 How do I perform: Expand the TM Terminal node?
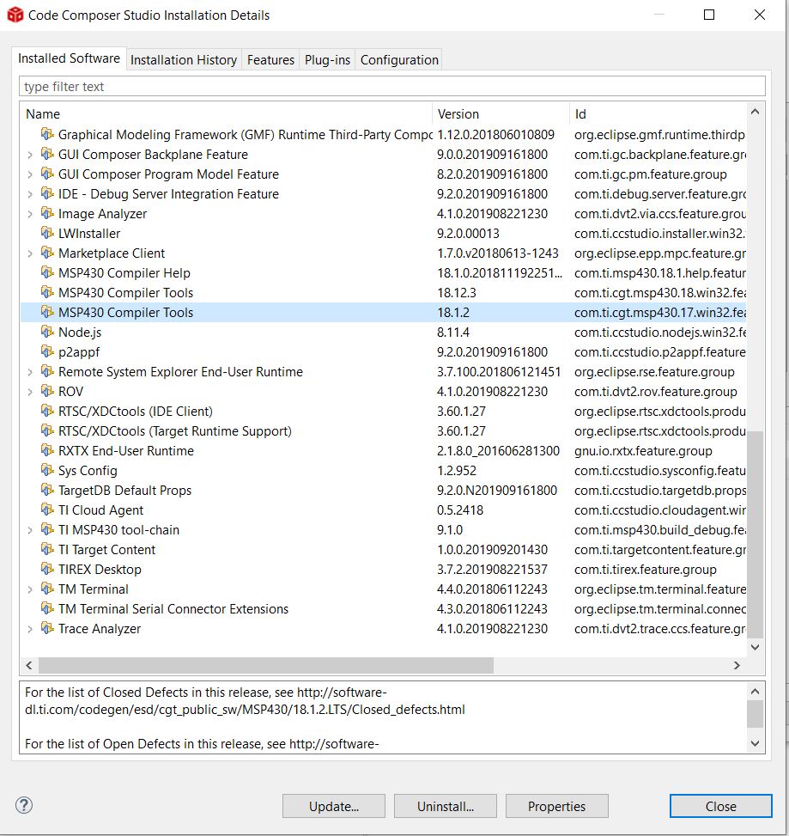[30, 589]
